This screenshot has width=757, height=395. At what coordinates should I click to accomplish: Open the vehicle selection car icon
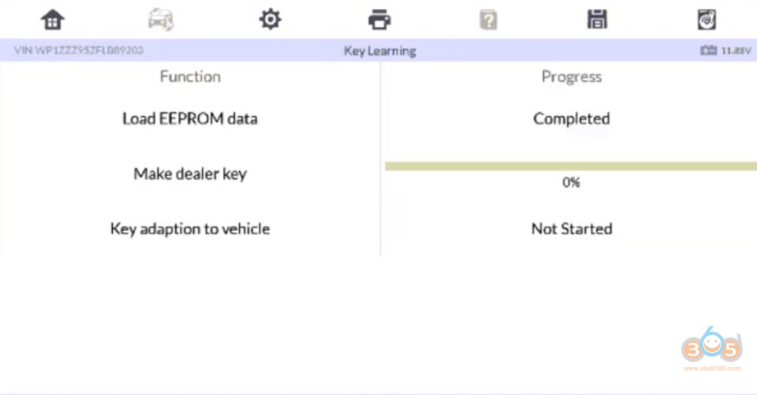161,19
